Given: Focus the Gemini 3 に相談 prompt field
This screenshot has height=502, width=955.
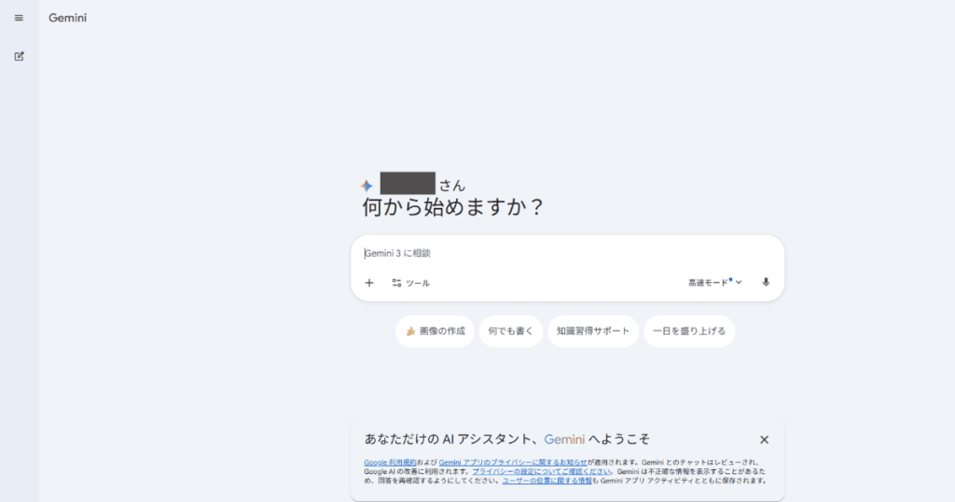Looking at the screenshot, I should click(566, 254).
